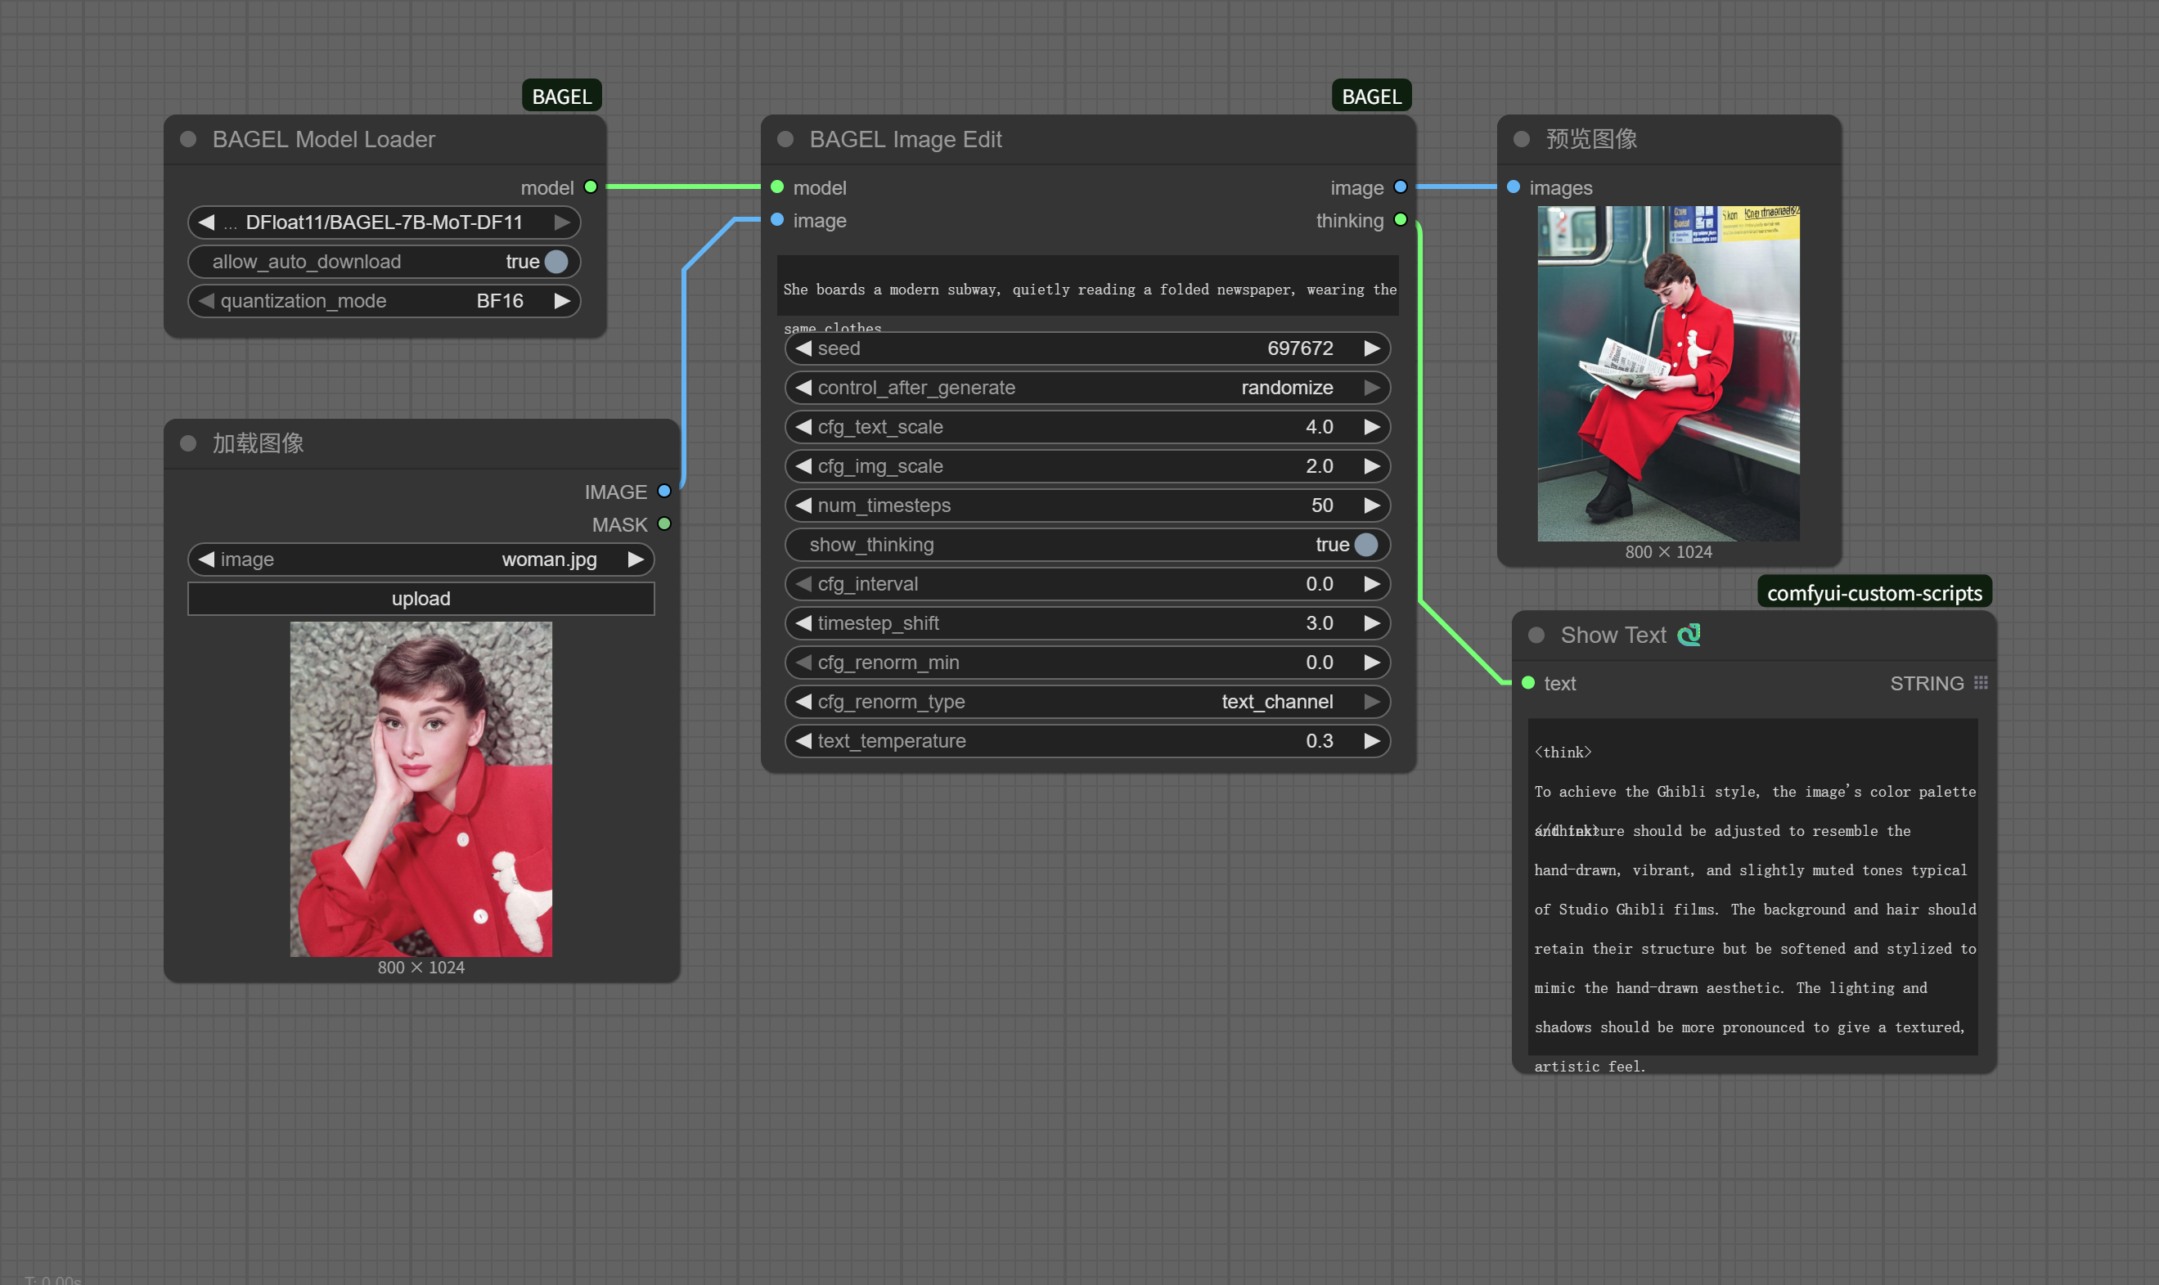Click the upload button
This screenshot has width=2159, height=1285.
pyautogui.click(x=421, y=599)
